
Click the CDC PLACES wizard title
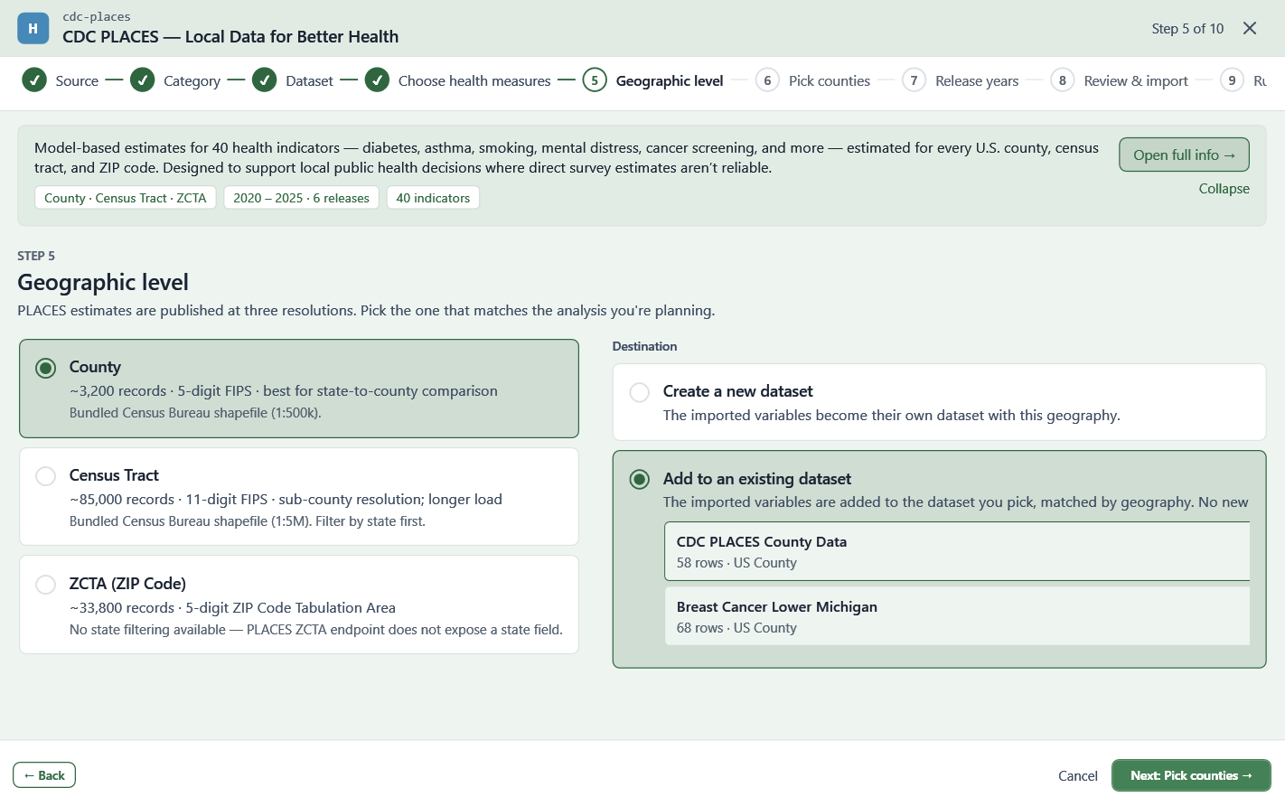[x=230, y=36]
